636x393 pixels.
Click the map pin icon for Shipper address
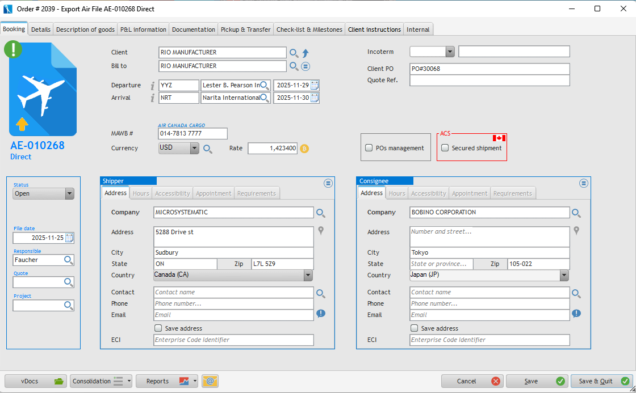click(321, 231)
